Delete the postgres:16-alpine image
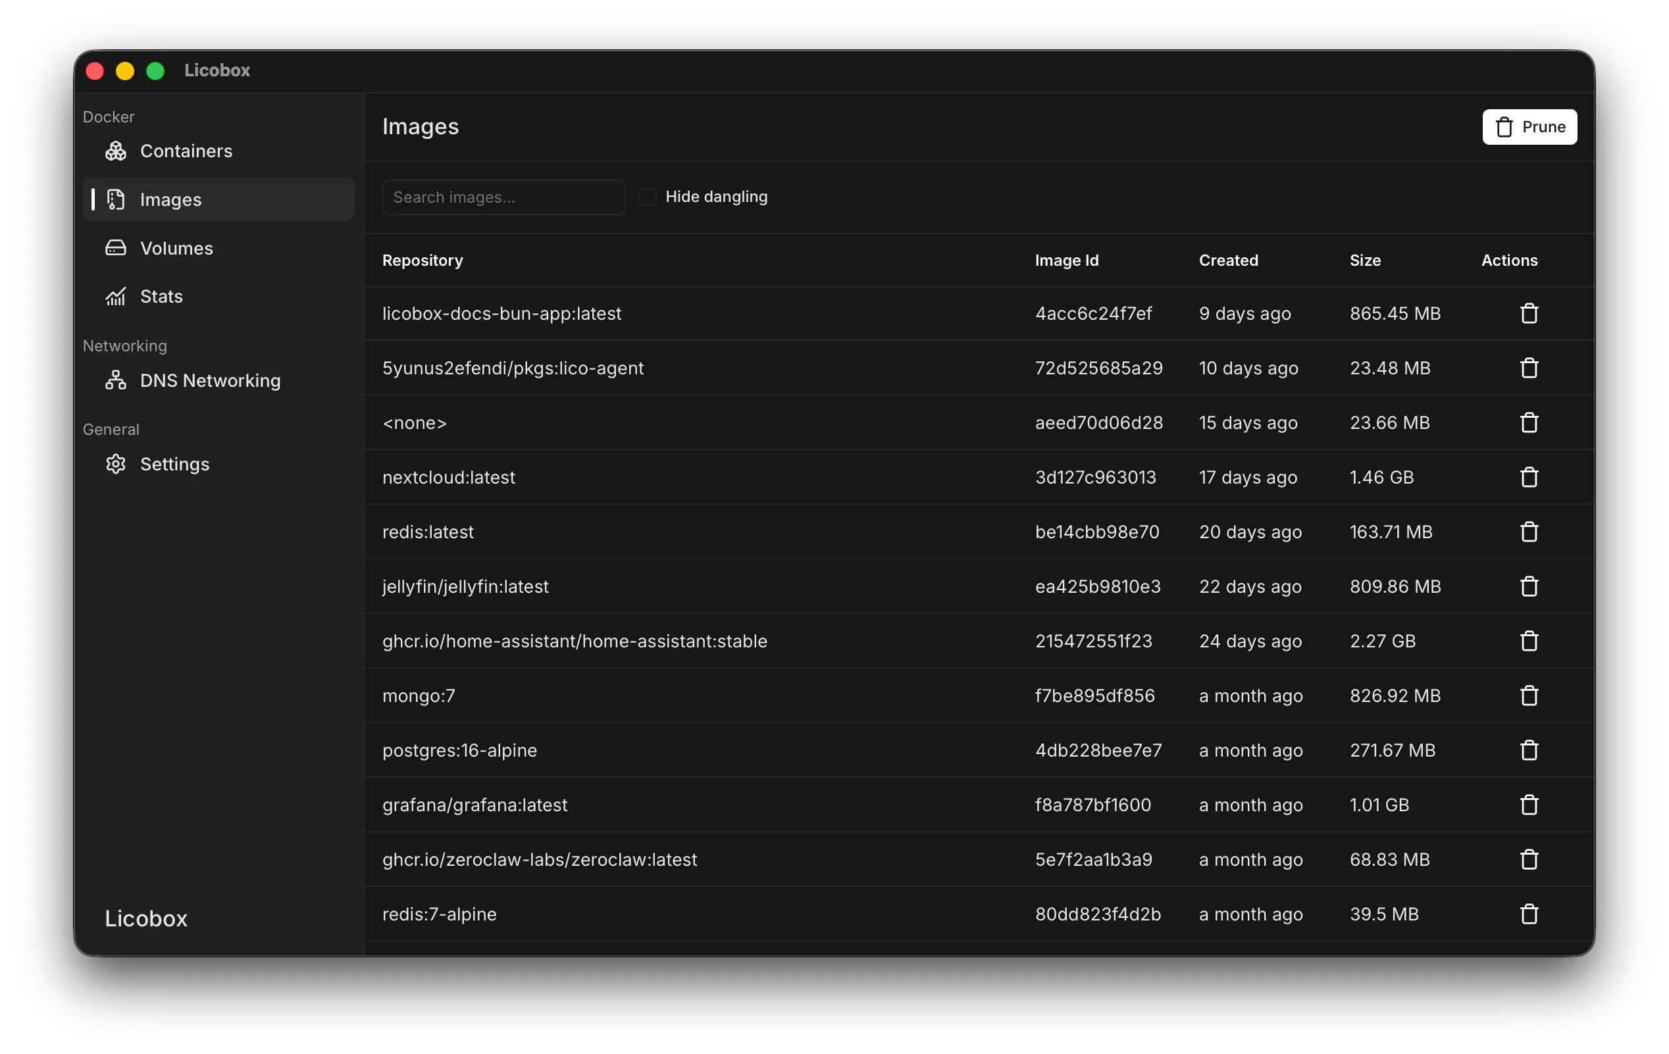1669x1054 pixels. coord(1529,751)
